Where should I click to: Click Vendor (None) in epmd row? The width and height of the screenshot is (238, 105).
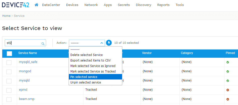pos(148,90)
